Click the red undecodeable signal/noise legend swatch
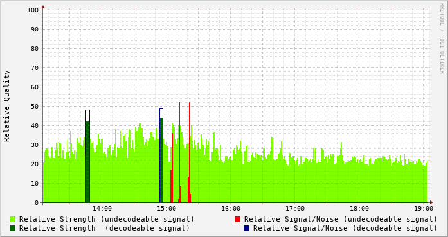 click(x=237, y=219)
